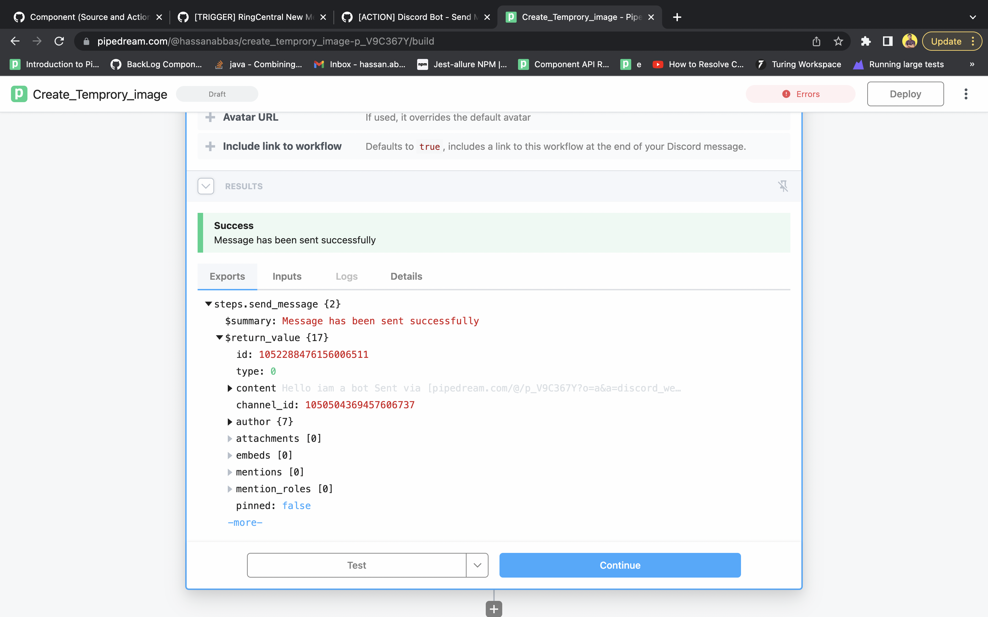988x617 pixels.
Task: Collapse the RESULTS section
Action: tap(205, 186)
